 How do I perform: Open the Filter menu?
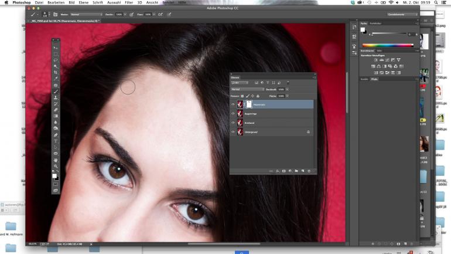pos(129,2)
